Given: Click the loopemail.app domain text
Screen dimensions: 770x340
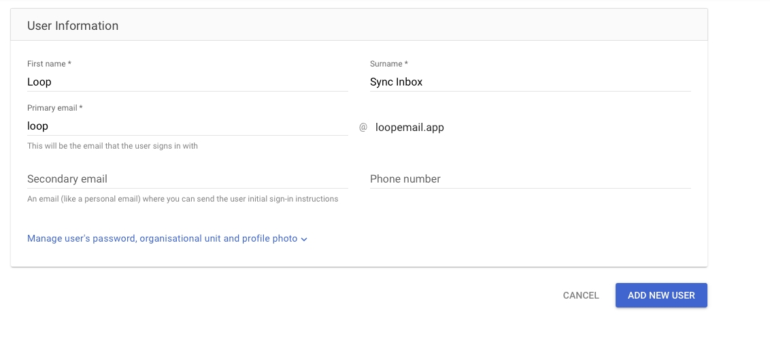Looking at the screenshot, I should (x=409, y=128).
